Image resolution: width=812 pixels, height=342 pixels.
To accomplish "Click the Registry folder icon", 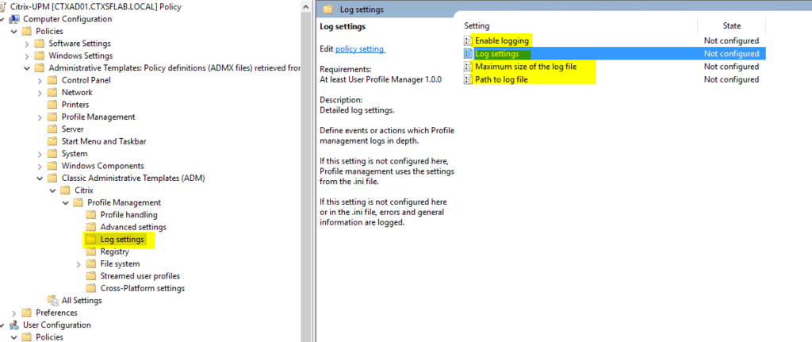I will coord(91,252).
